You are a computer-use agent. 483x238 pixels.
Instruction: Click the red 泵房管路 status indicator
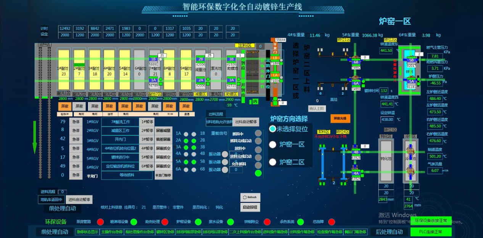tap(100, 222)
